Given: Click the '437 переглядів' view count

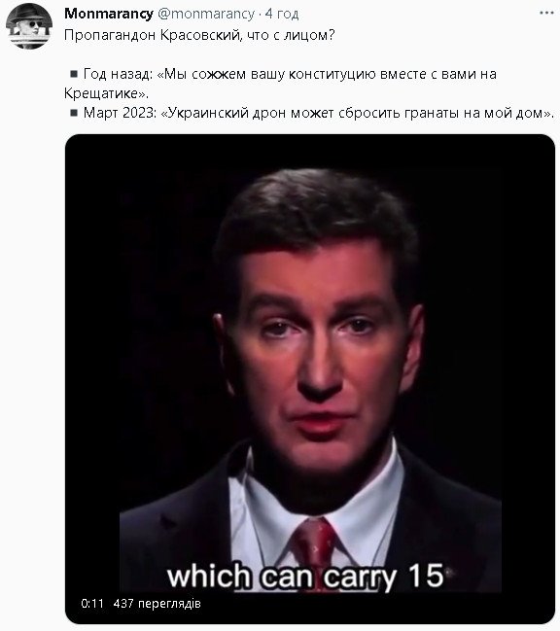Looking at the screenshot, I should [x=157, y=603].
